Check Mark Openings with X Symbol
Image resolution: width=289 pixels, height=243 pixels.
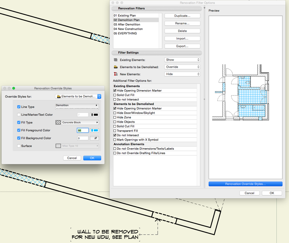(115, 140)
